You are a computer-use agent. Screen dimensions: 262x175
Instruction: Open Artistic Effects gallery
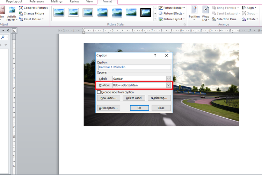[12, 14]
